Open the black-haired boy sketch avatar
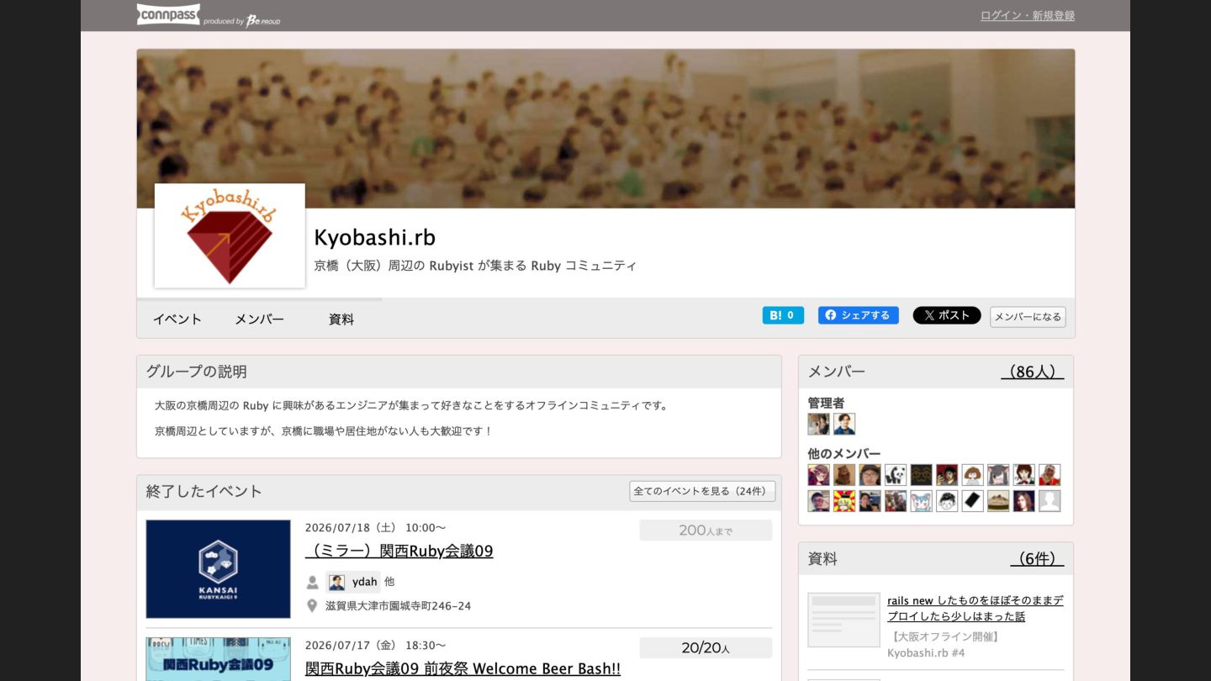This screenshot has width=1211, height=681. click(x=947, y=501)
